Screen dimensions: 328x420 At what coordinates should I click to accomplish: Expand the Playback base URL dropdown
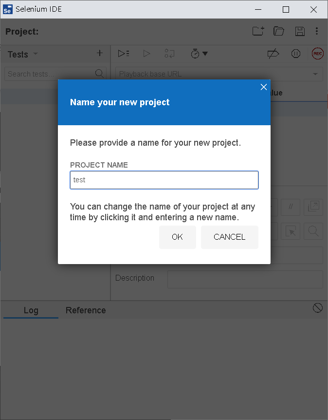coord(315,74)
